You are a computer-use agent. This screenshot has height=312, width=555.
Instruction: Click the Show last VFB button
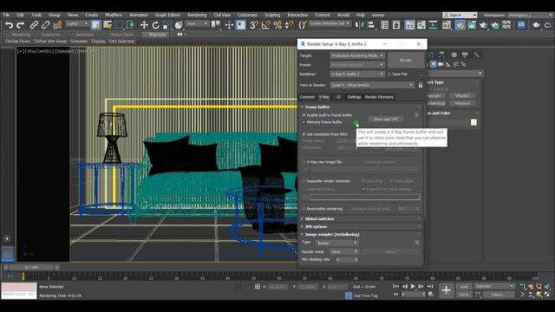pyautogui.click(x=386, y=120)
